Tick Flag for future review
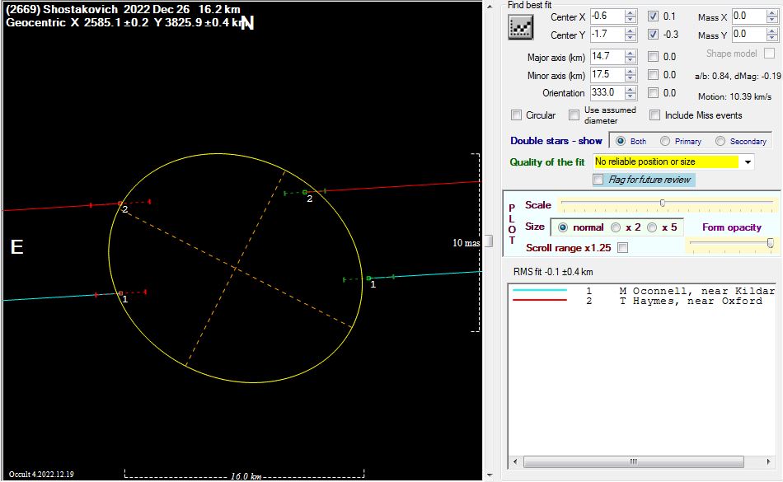 point(598,180)
